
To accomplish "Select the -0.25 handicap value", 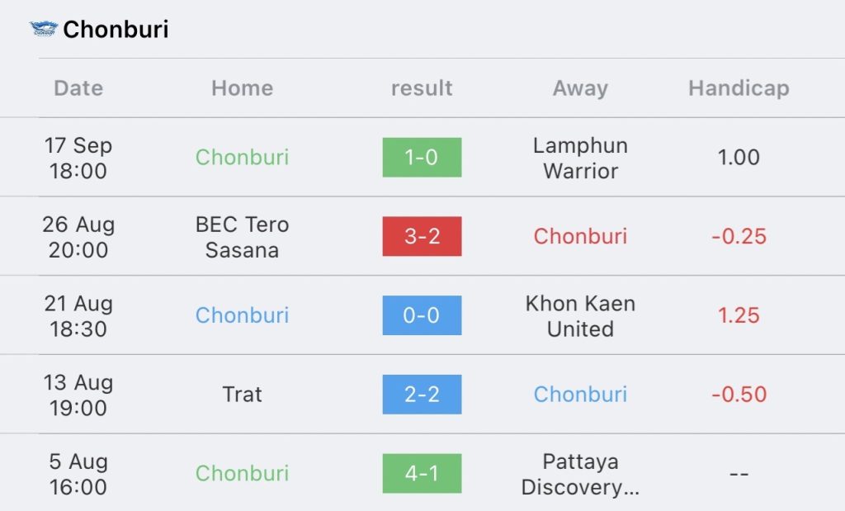I will (x=739, y=236).
